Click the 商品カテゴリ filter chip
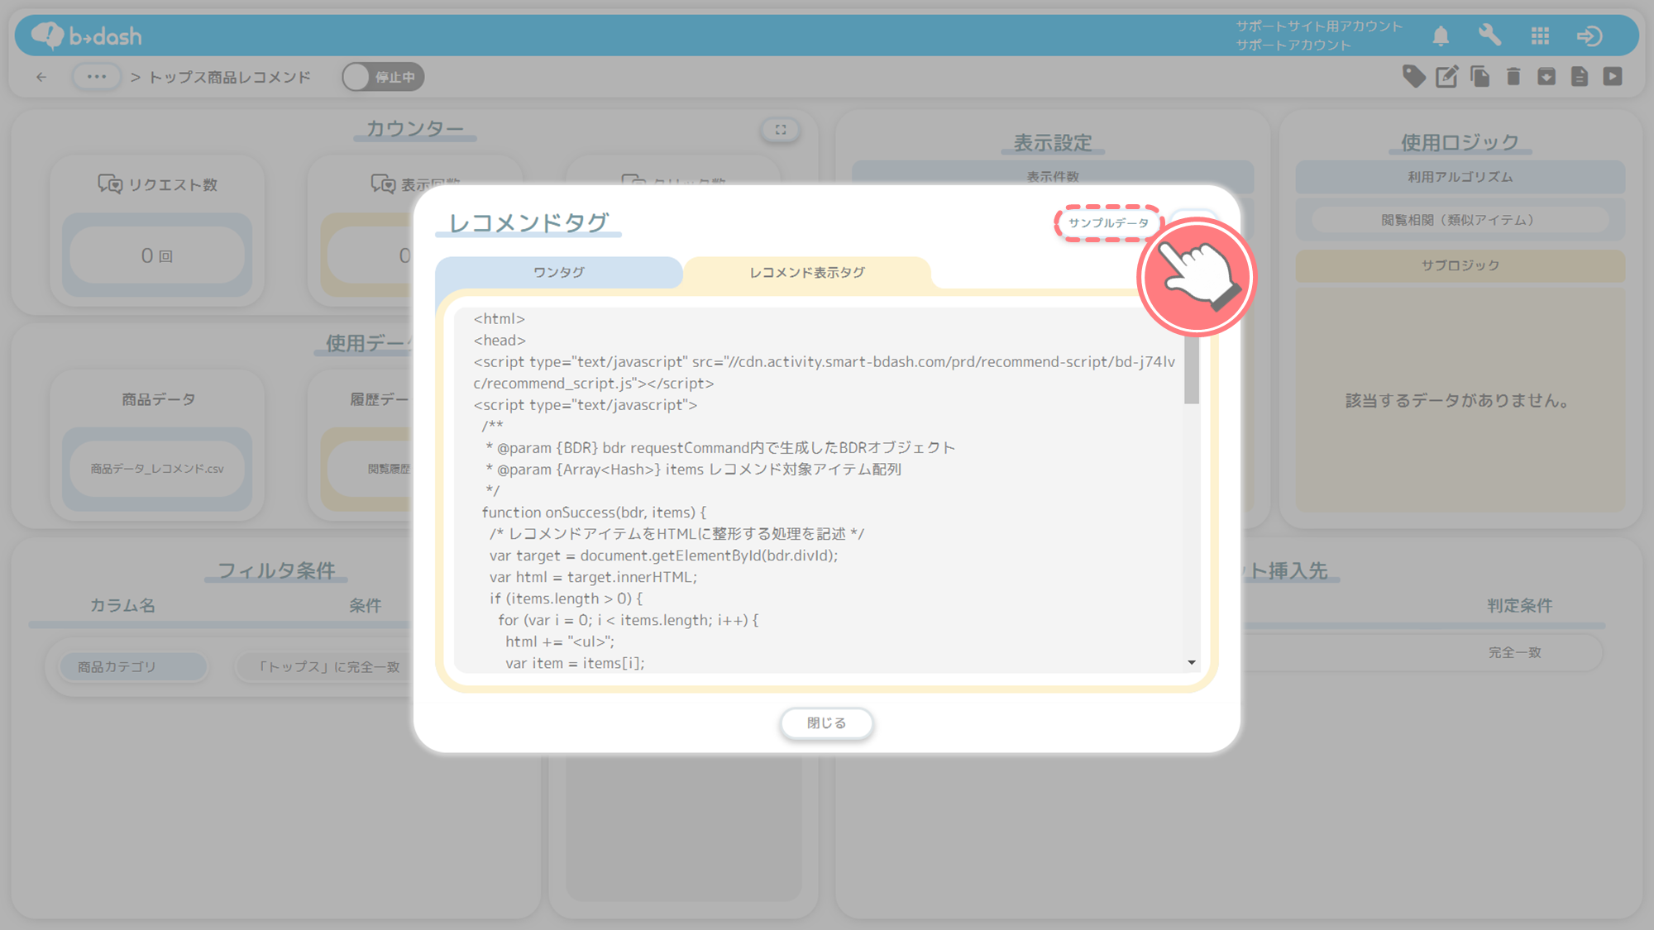 133,666
